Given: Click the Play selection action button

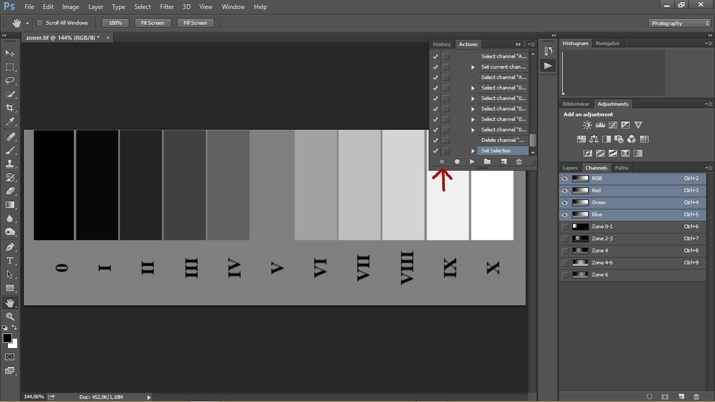Looking at the screenshot, I should click(472, 162).
